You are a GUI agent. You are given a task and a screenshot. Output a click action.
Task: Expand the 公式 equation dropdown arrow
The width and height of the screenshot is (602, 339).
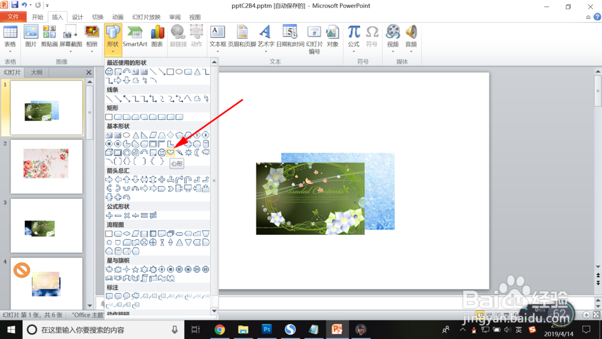(353, 51)
